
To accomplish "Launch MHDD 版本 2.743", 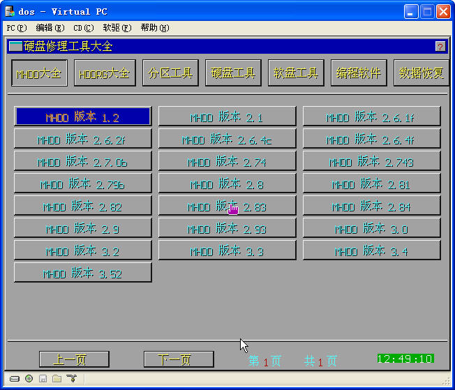I will click(x=371, y=161).
